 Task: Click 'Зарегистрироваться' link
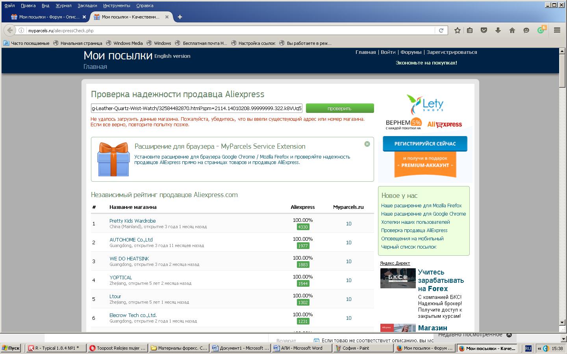point(452,52)
